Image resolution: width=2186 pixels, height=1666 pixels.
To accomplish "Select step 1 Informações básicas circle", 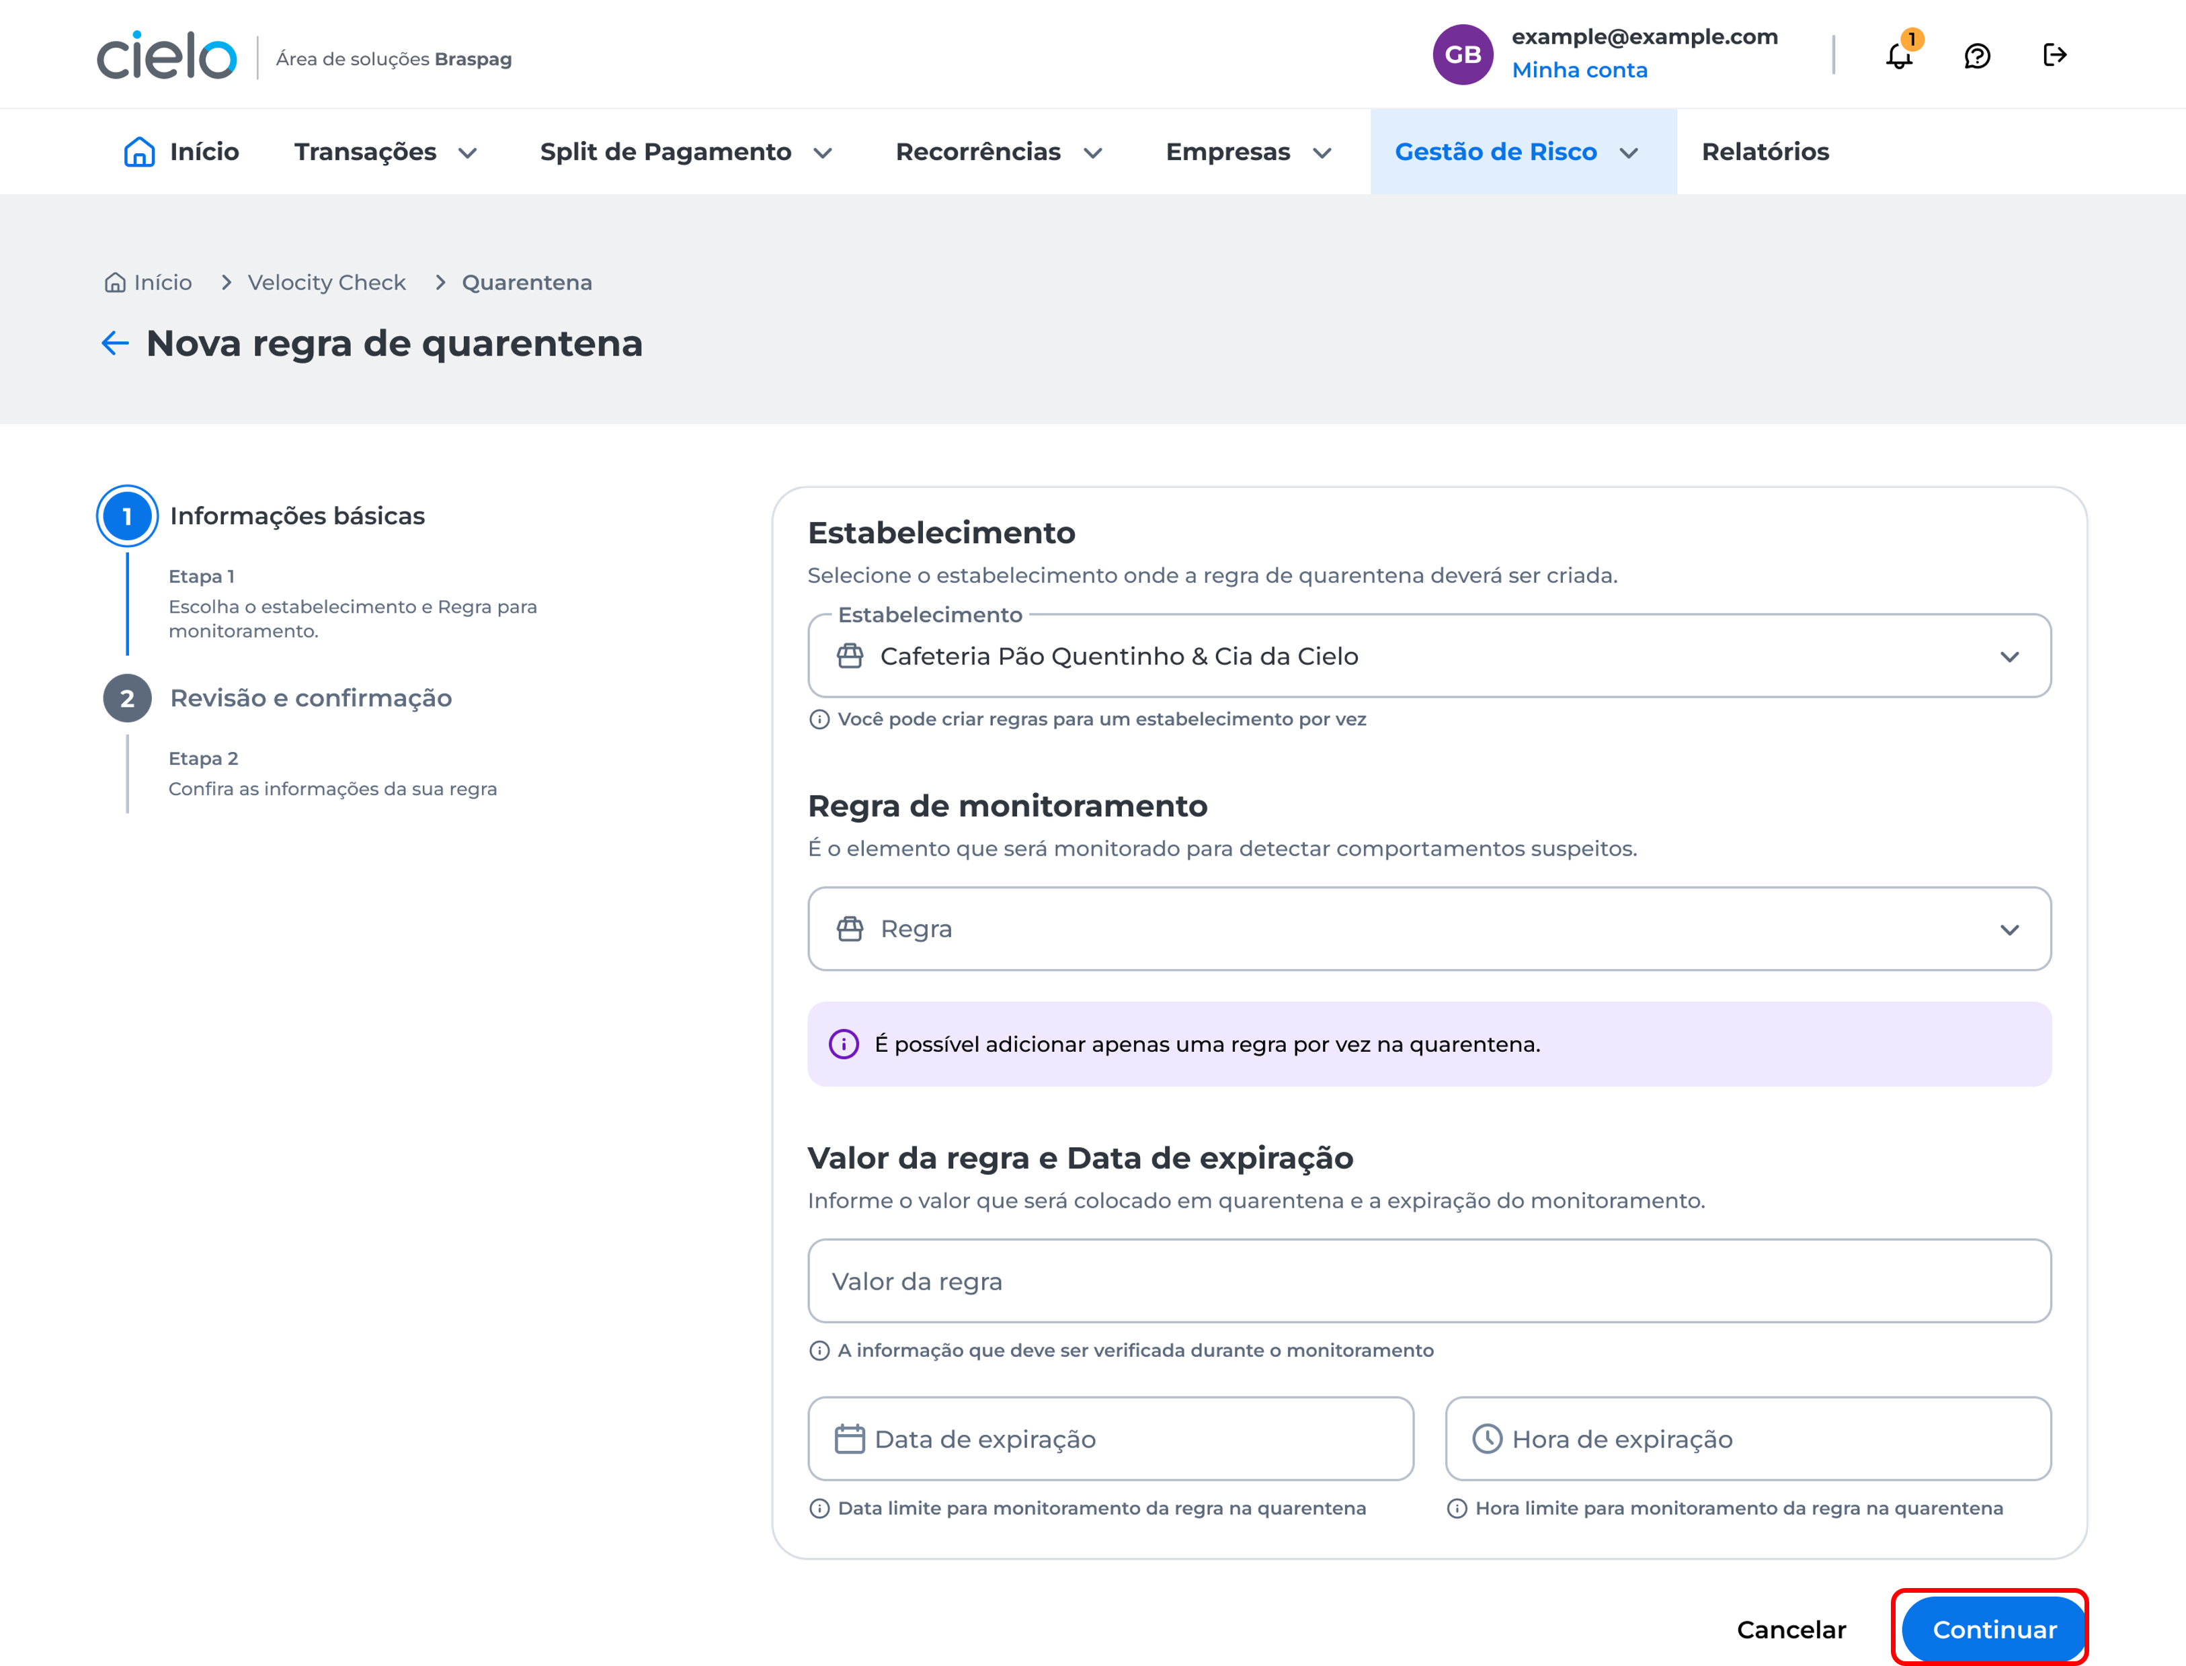I will tap(127, 515).
